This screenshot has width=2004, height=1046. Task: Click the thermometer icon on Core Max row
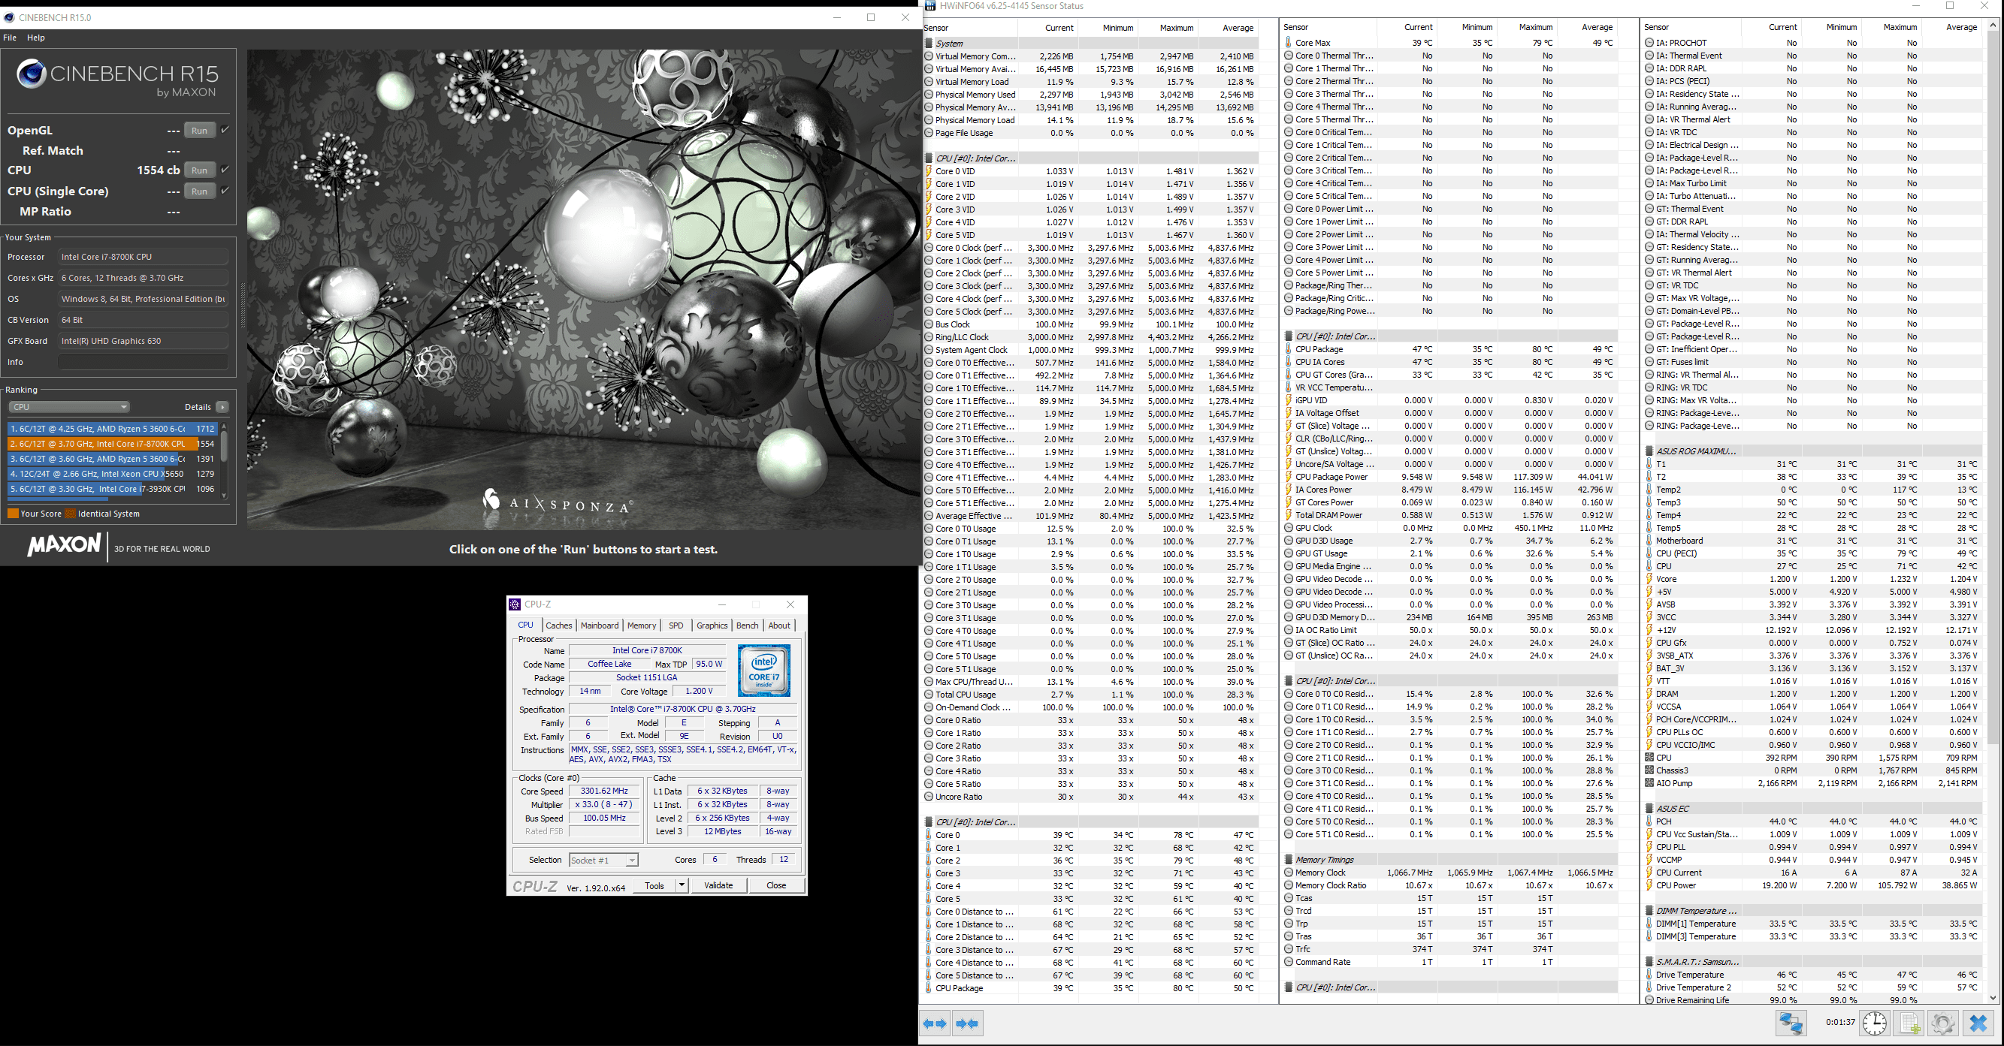coord(1288,43)
